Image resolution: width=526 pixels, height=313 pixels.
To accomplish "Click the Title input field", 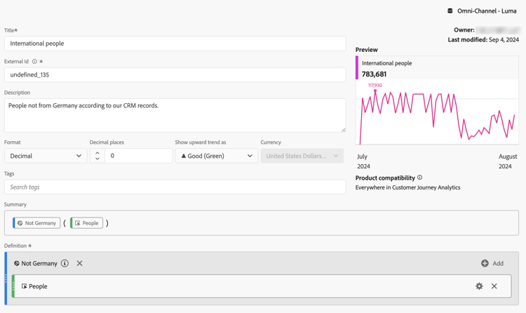I will (175, 44).
